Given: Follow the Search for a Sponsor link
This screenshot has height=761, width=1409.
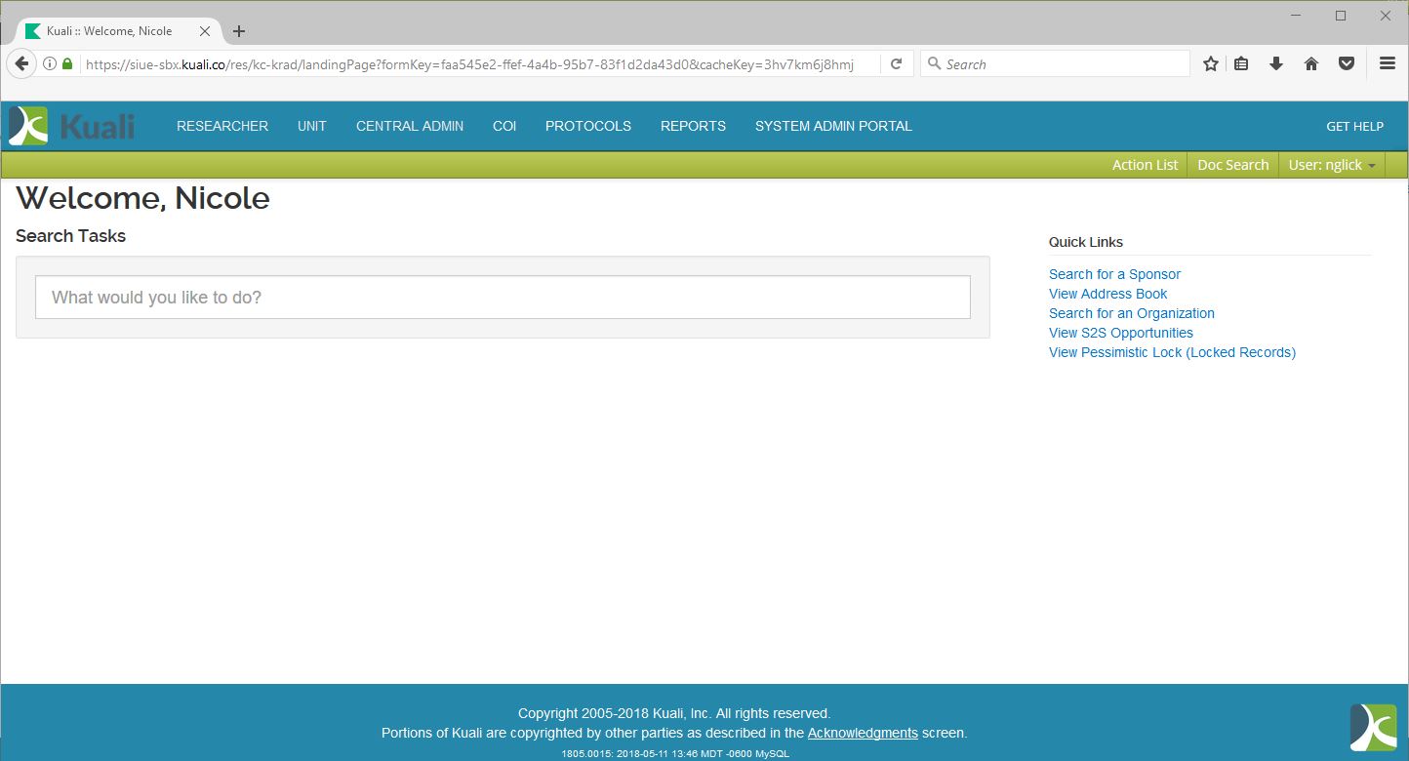Looking at the screenshot, I should click(1114, 274).
